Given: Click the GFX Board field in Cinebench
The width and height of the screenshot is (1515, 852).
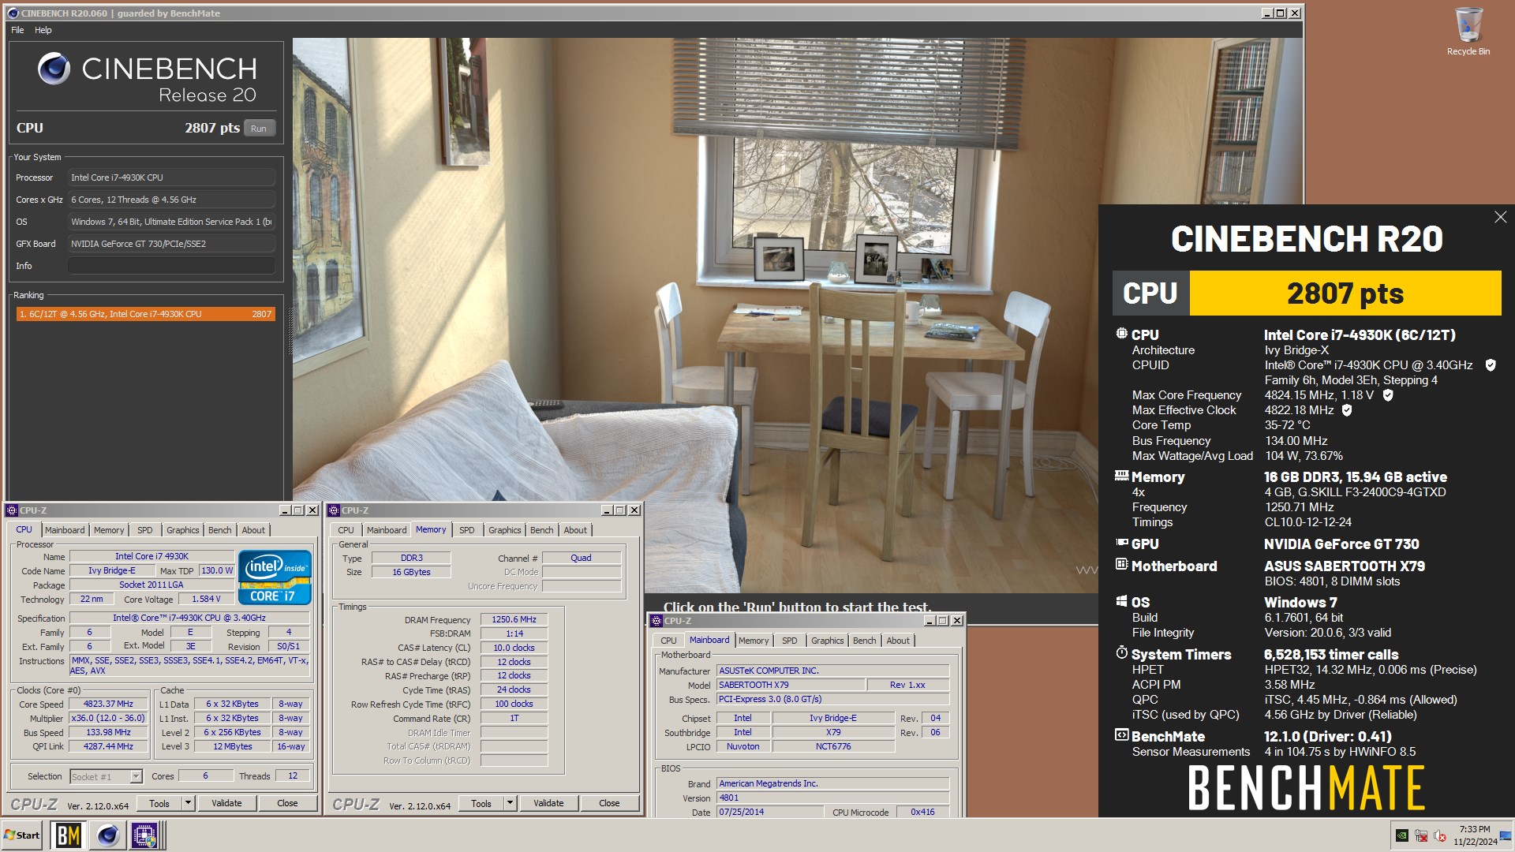Looking at the screenshot, I should point(171,244).
